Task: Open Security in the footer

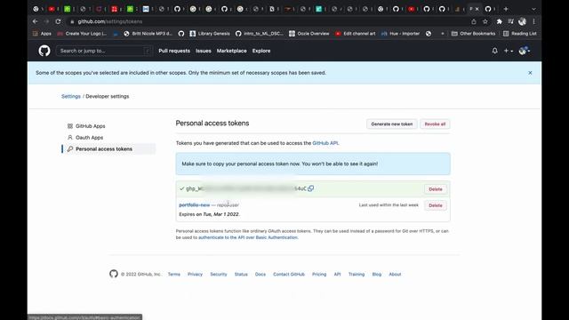Action: point(219,275)
